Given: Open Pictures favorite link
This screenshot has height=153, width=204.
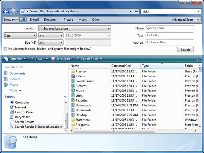Looking at the screenshot, I should click(15, 79).
